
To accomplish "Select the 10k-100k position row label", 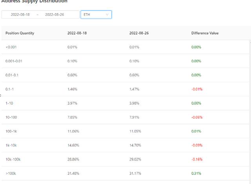I will coord(13,159).
